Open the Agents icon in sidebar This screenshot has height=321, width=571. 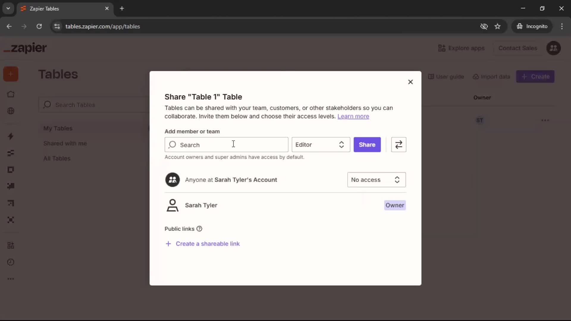click(x=11, y=220)
